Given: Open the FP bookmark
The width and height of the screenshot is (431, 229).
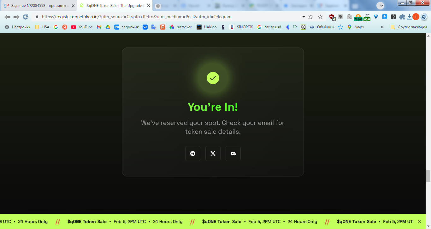Looking at the screenshot, I should click(291, 27).
